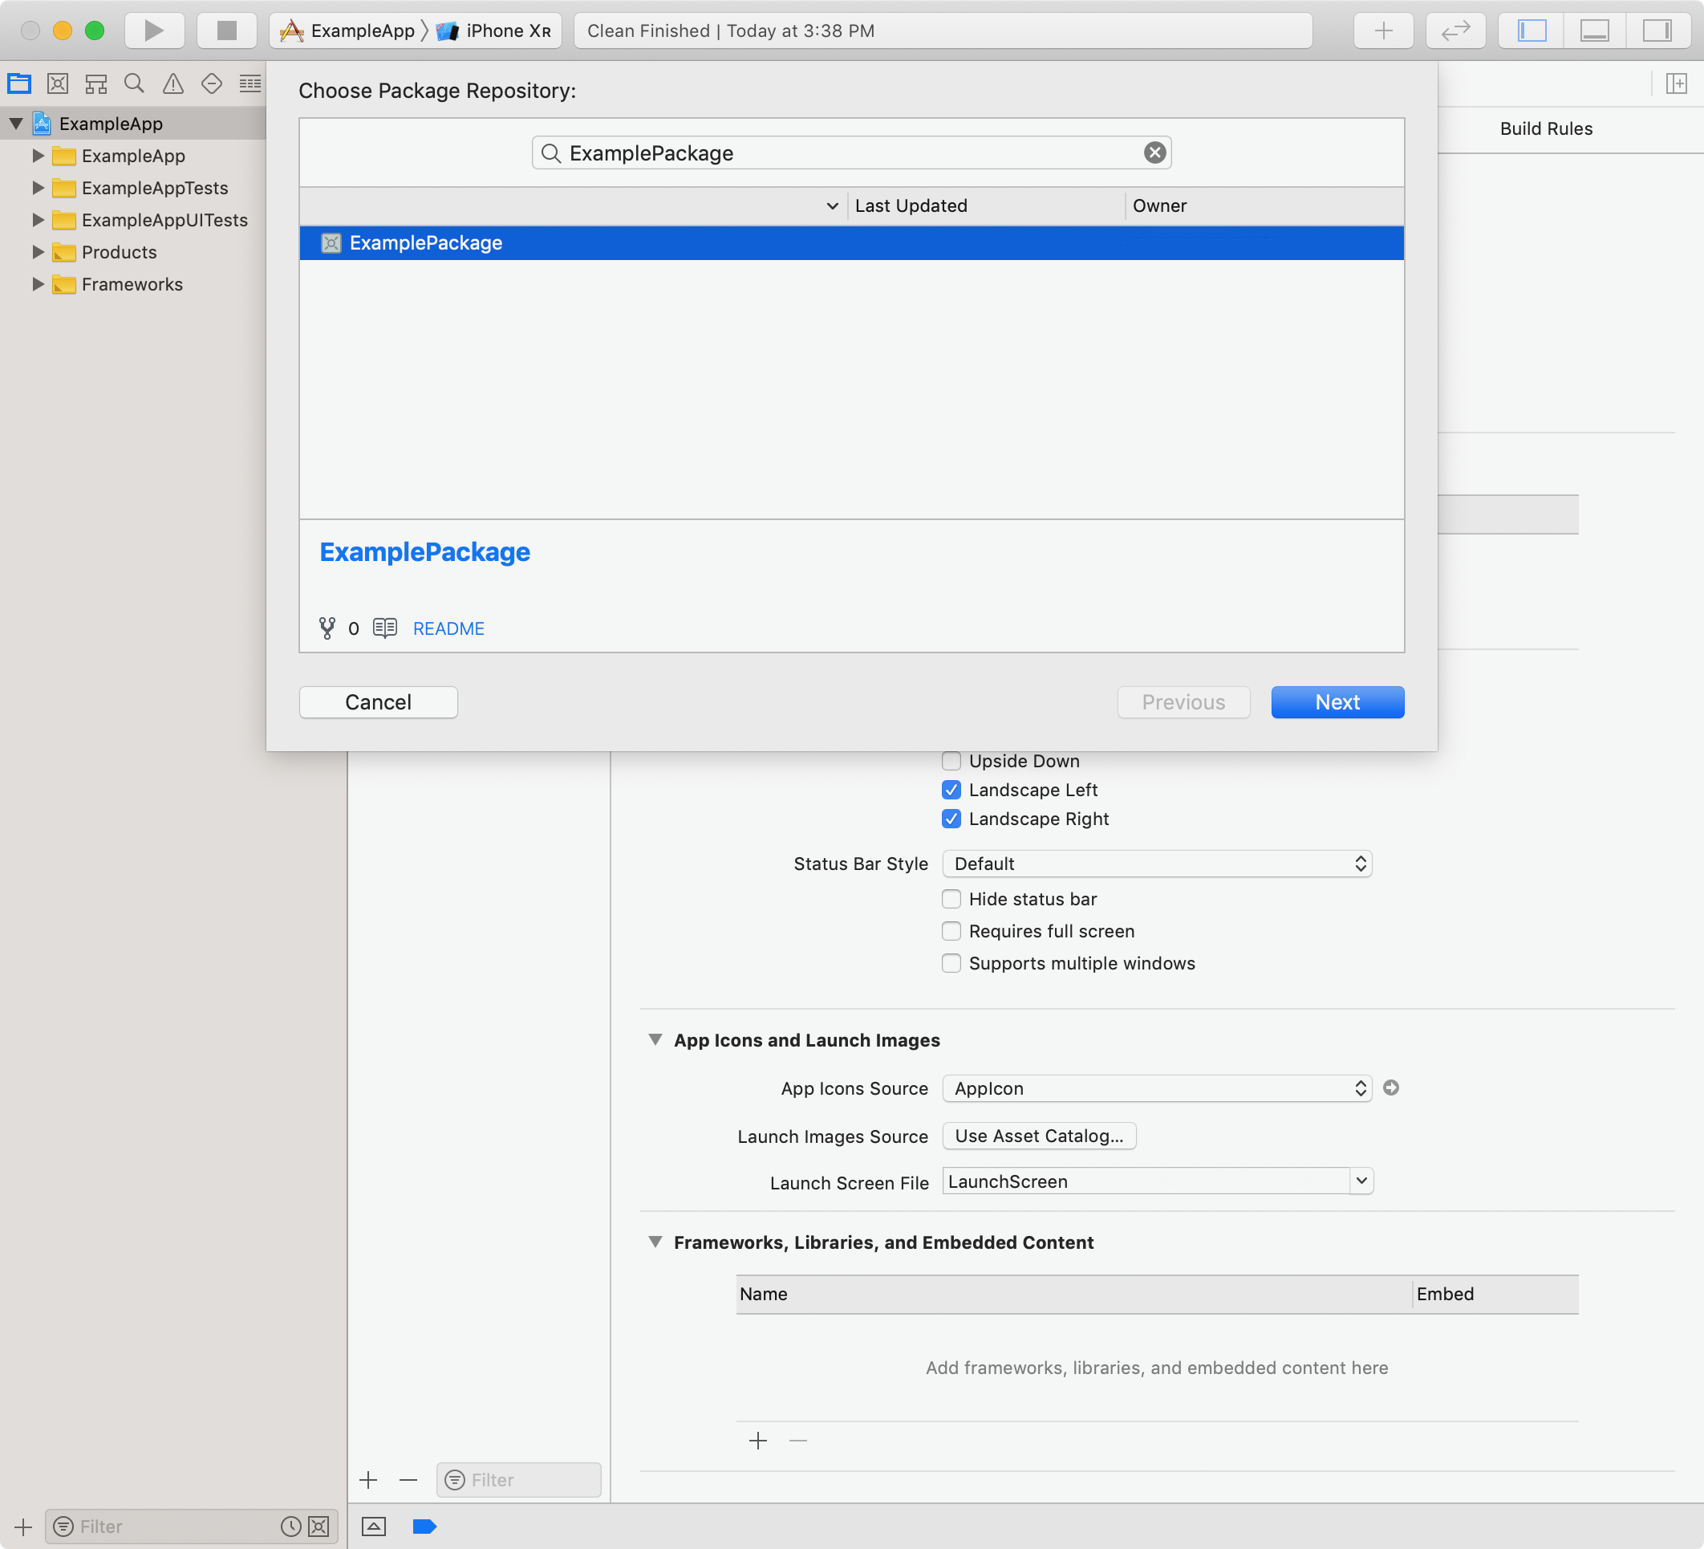Hide the inspectors panel toggle
1704x1549 pixels.
pyautogui.click(x=1656, y=30)
